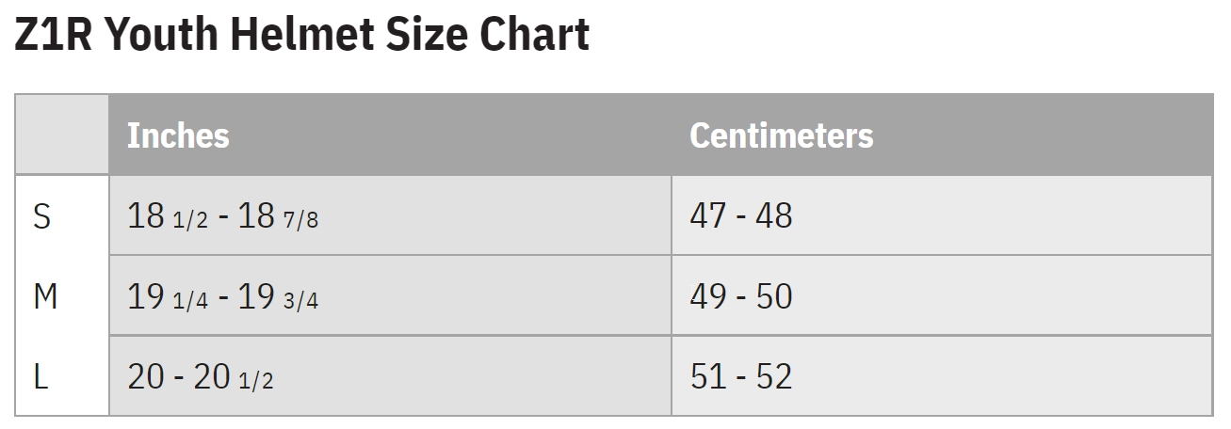Click the 19 1/4 - 19 3/4 inches cell
Screen dimensions: 1231x429
(x=222, y=297)
